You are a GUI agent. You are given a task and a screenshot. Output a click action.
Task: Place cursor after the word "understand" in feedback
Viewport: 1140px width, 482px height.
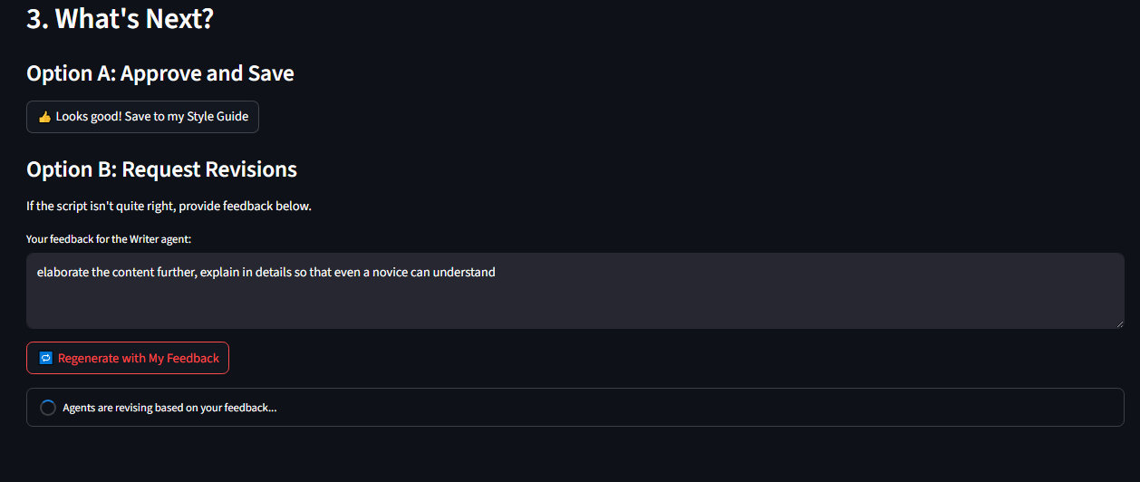click(497, 272)
